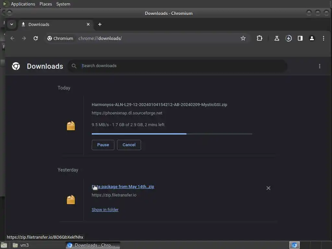Toggle the side panel icon
Screen dimensions: 332x249
click(x=300, y=38)
